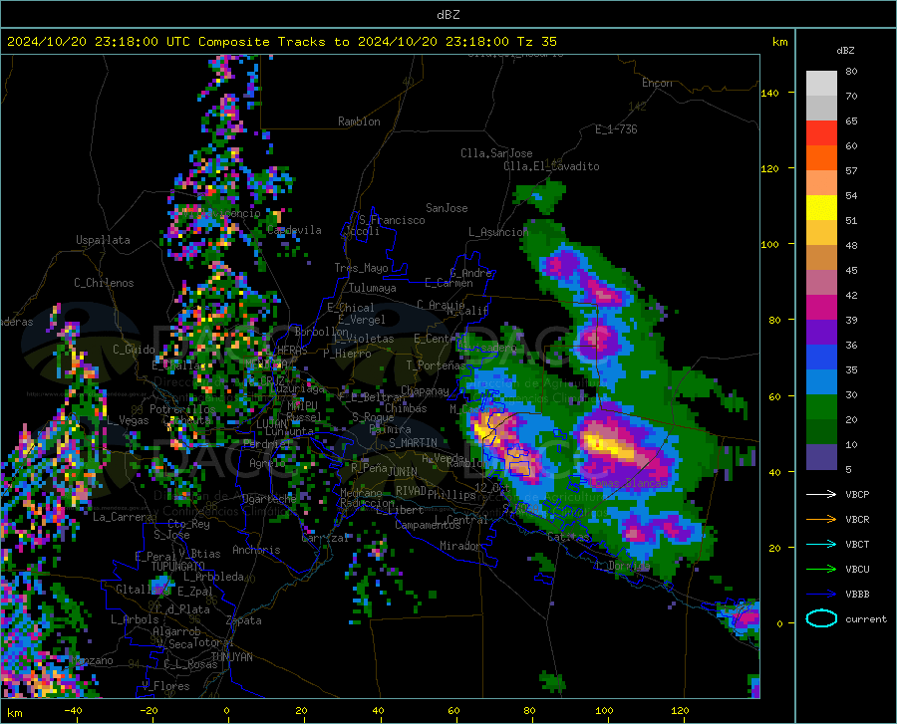Click the 'L_Asuncion' label on map
The height and width of the screenshot is (724, 897).
pos(498,232)
